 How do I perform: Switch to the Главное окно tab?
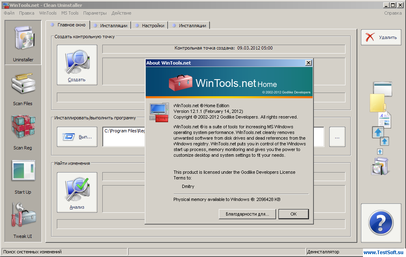point(68,25)
